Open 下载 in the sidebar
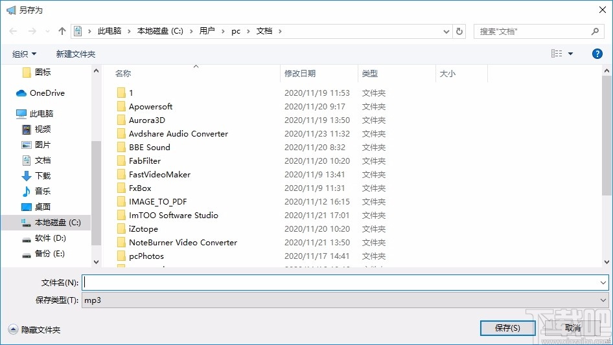This screenshot has height=345, width=613. pyautogui.click(x=36, y=176)
